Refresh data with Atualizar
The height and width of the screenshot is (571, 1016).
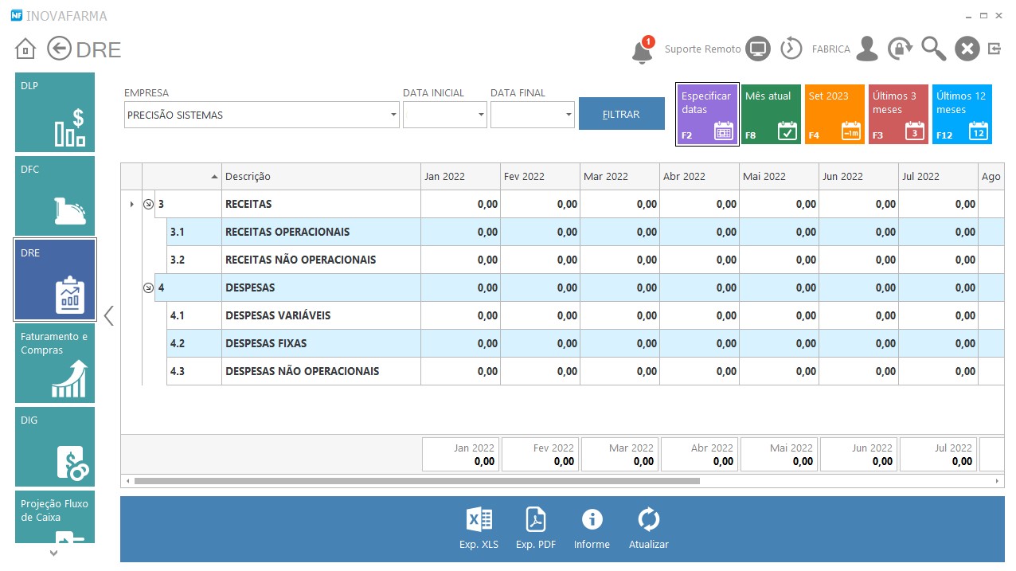coord(648,529)
